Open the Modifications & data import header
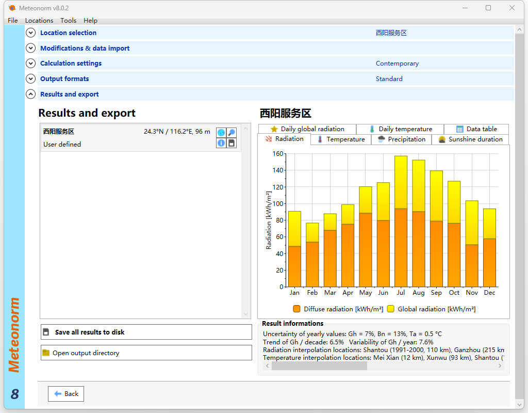 coord(85,48)
